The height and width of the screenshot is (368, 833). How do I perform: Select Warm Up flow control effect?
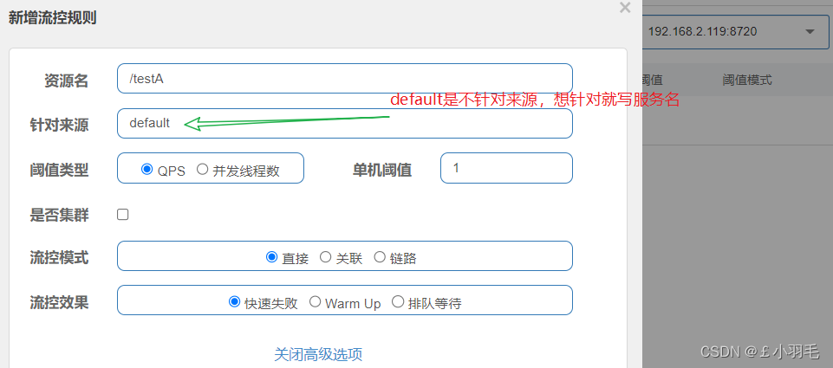point(315,301)
